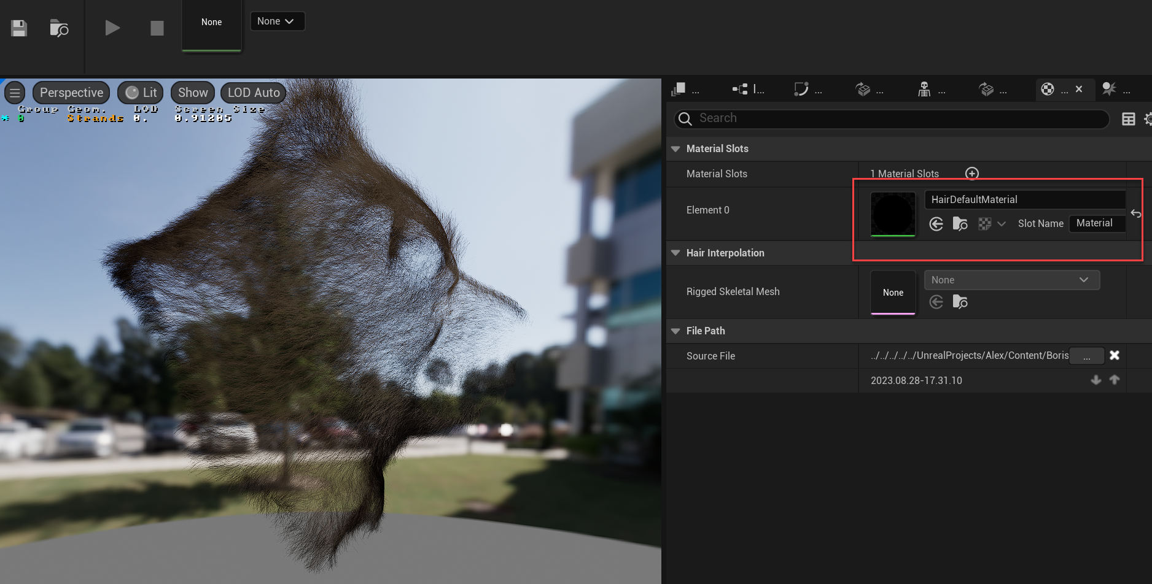The height and width of the screenshot is (584, 1152).
Task: Switch to the skeleton icon tab
Action: (931, 90)
